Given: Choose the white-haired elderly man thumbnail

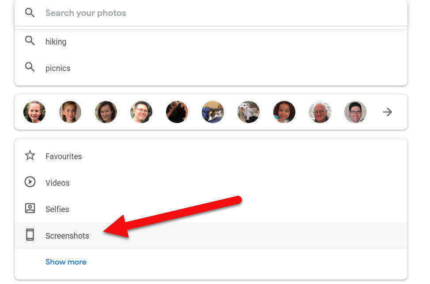Looking at the screenshot, I should click(320, 112).
